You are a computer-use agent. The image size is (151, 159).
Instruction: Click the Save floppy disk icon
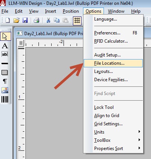coord(25,20)
